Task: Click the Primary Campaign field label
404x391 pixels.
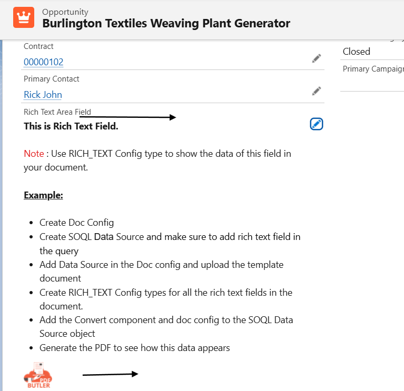Action: (x=373, y=69)
